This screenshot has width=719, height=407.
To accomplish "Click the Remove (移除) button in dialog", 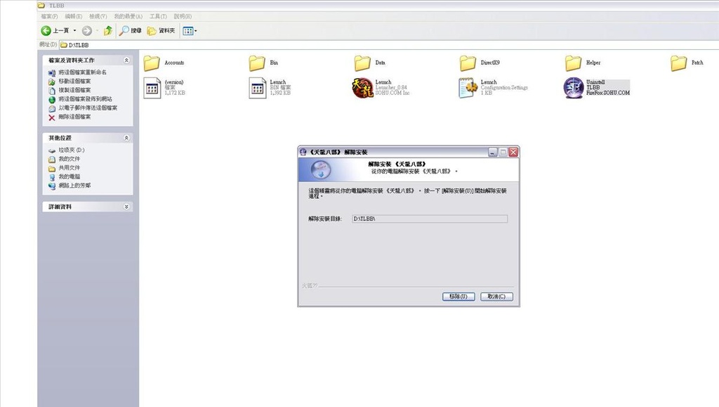I will tap(459, 297).
